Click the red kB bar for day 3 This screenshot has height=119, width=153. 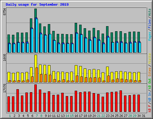18,101
